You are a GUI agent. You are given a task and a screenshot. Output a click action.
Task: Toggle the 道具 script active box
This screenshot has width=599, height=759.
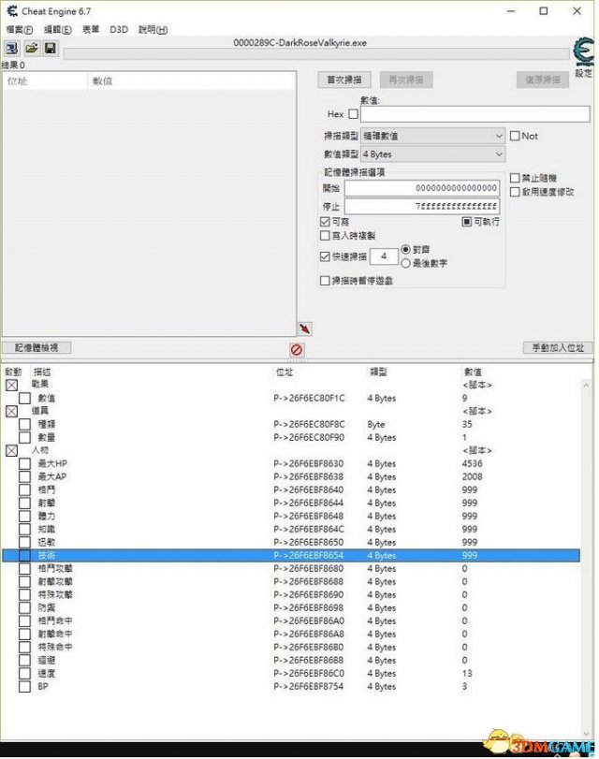click(x=11, y=412)
